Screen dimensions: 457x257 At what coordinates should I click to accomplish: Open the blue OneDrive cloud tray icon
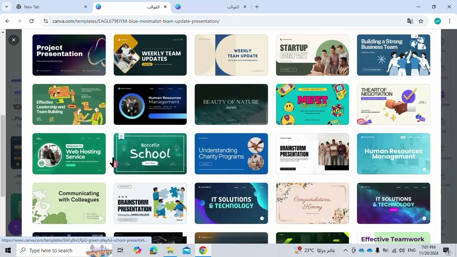(x=370, y=251)
